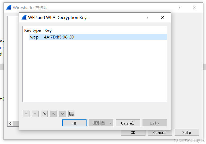The width and height of the screenshot is (206, 144).
Task: Click Cancel in the Wireshark preferences window
Action: pyautogui.click(x=160, y=133)
